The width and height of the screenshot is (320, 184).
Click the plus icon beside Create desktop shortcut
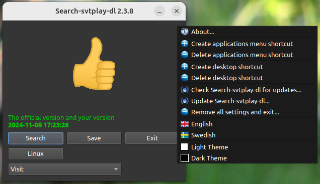[185, 67]
